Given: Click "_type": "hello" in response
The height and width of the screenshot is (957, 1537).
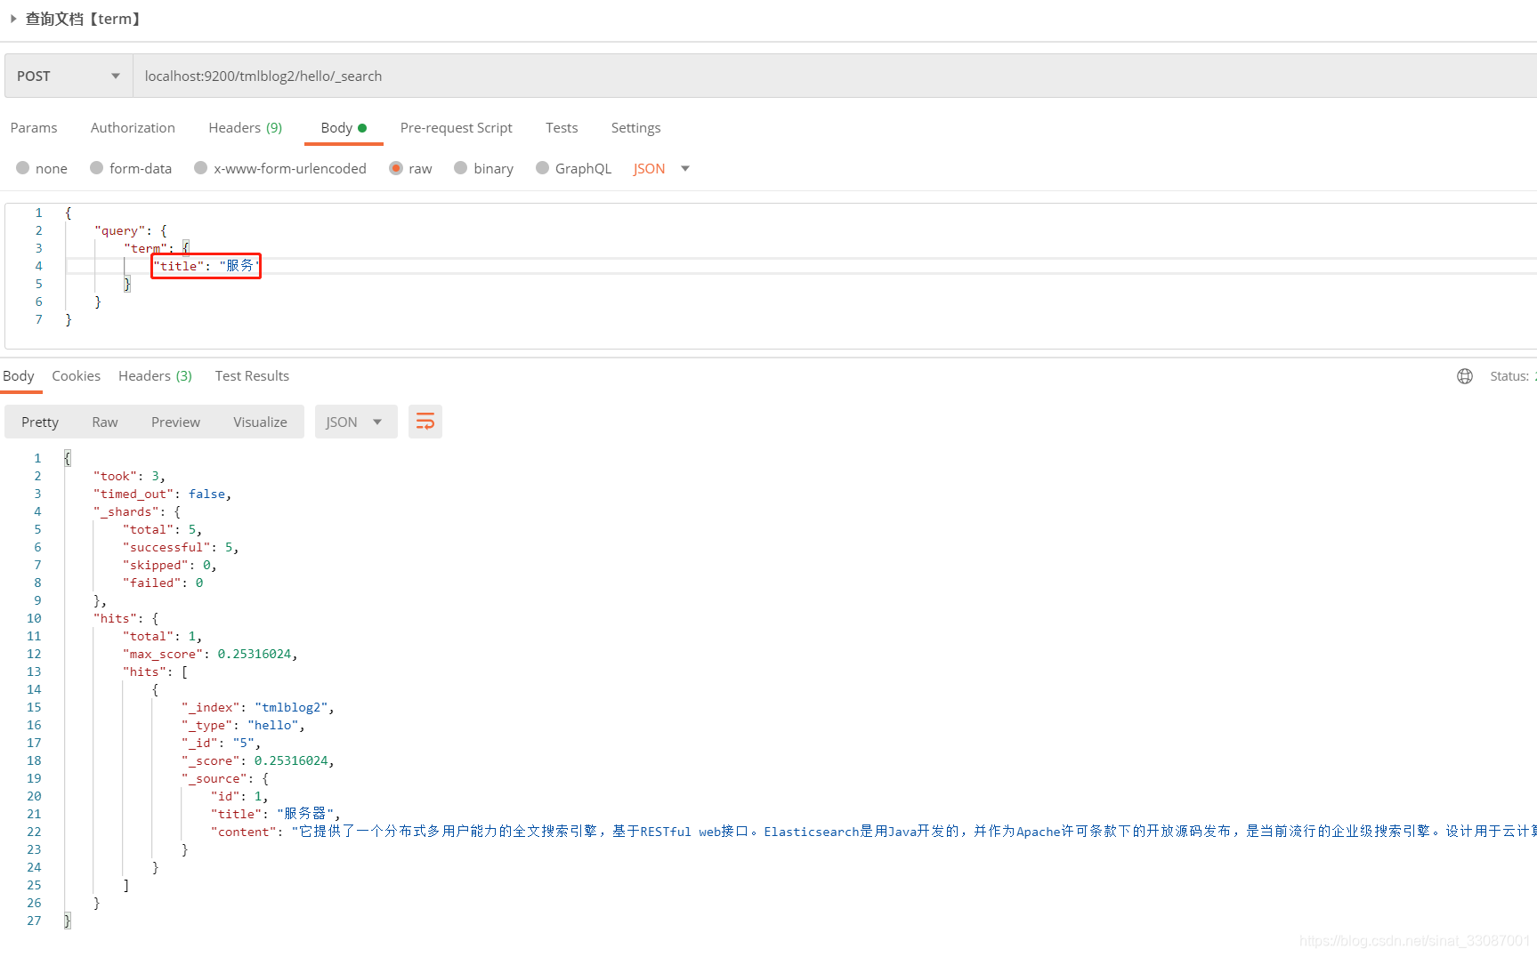Looking at the screenshot, I should tap(243, 725).
